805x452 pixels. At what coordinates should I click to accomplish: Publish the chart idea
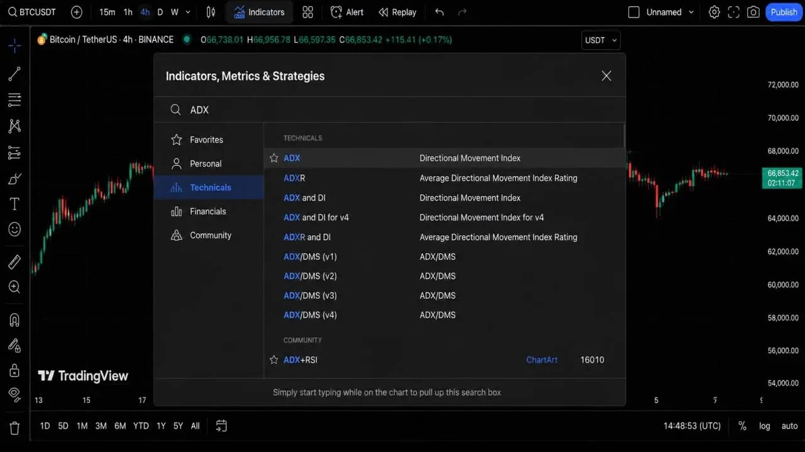784,12
